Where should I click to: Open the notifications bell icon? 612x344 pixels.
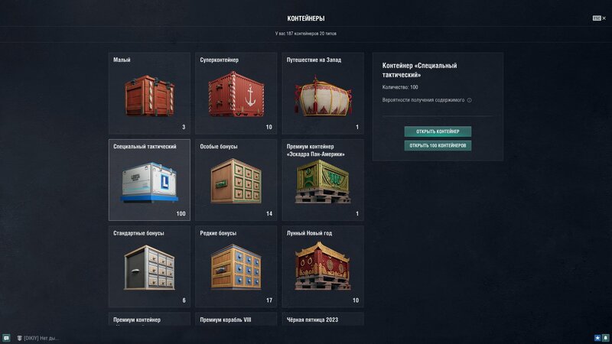click(x=605, y=338)
